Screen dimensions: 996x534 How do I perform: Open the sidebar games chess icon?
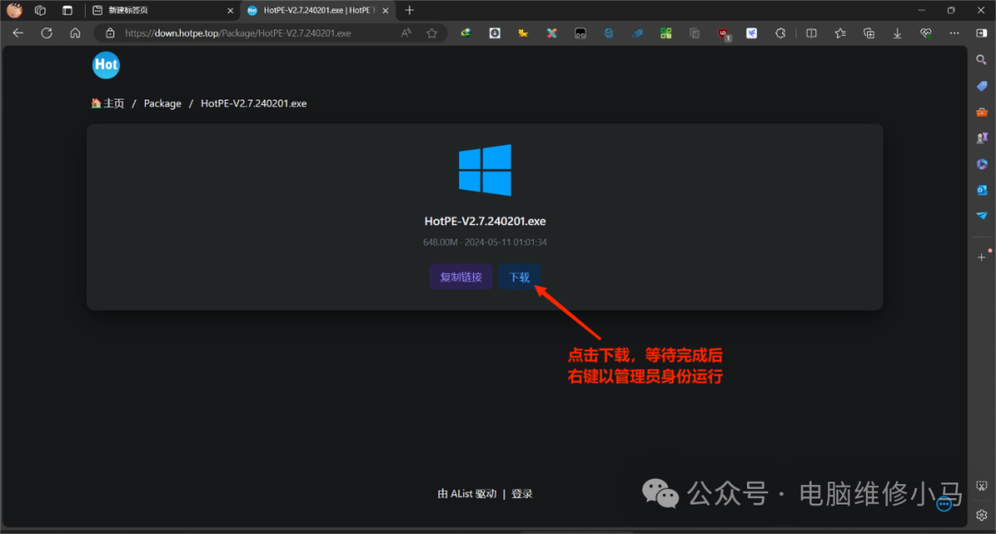tap(981, 137)
